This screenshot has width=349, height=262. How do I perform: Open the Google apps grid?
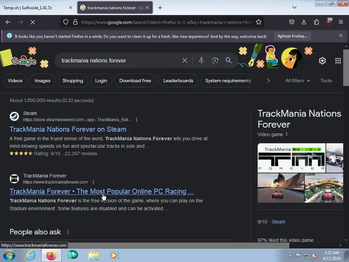pyautogui.click(x=338, y=61)
